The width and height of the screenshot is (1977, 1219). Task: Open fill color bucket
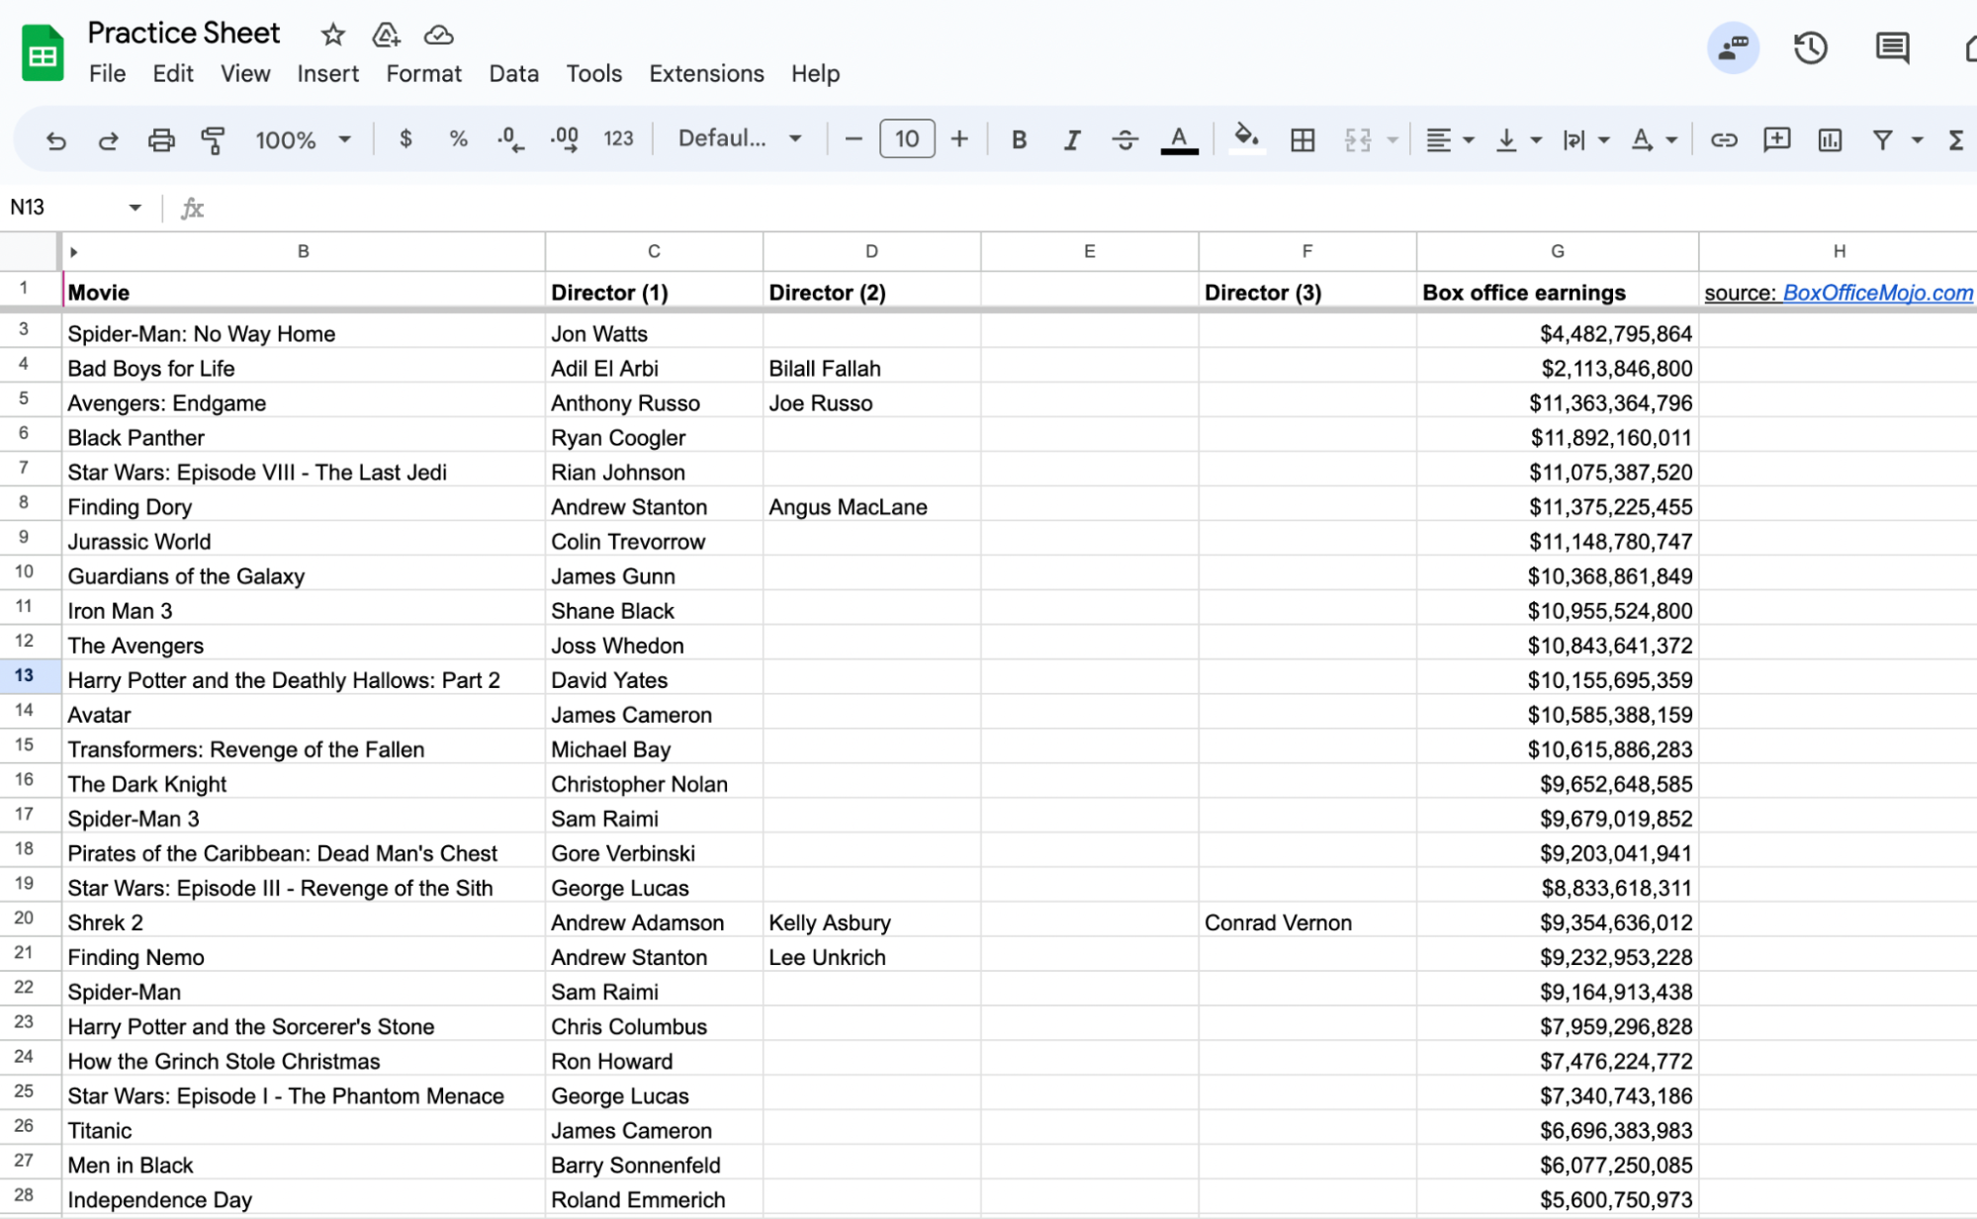[x=1246, y=138]
